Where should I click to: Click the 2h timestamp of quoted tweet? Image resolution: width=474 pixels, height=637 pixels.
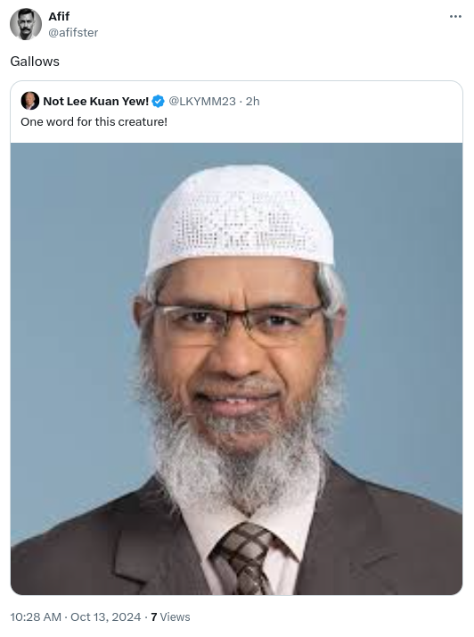[x=252, y=101]
